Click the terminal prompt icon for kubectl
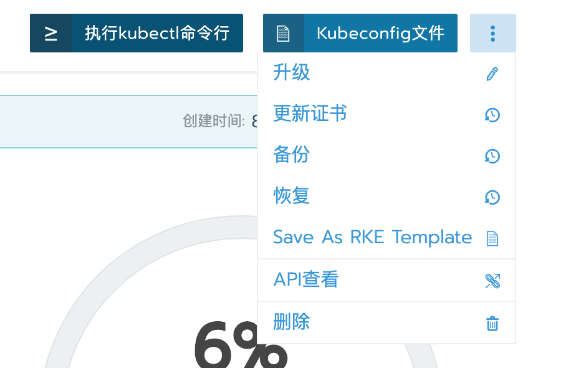The width and height of the screenshot is (571, 368). pos(51,34)
